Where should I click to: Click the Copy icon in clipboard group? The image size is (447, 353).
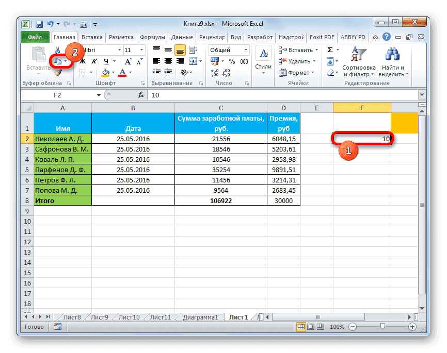point(58,61)
